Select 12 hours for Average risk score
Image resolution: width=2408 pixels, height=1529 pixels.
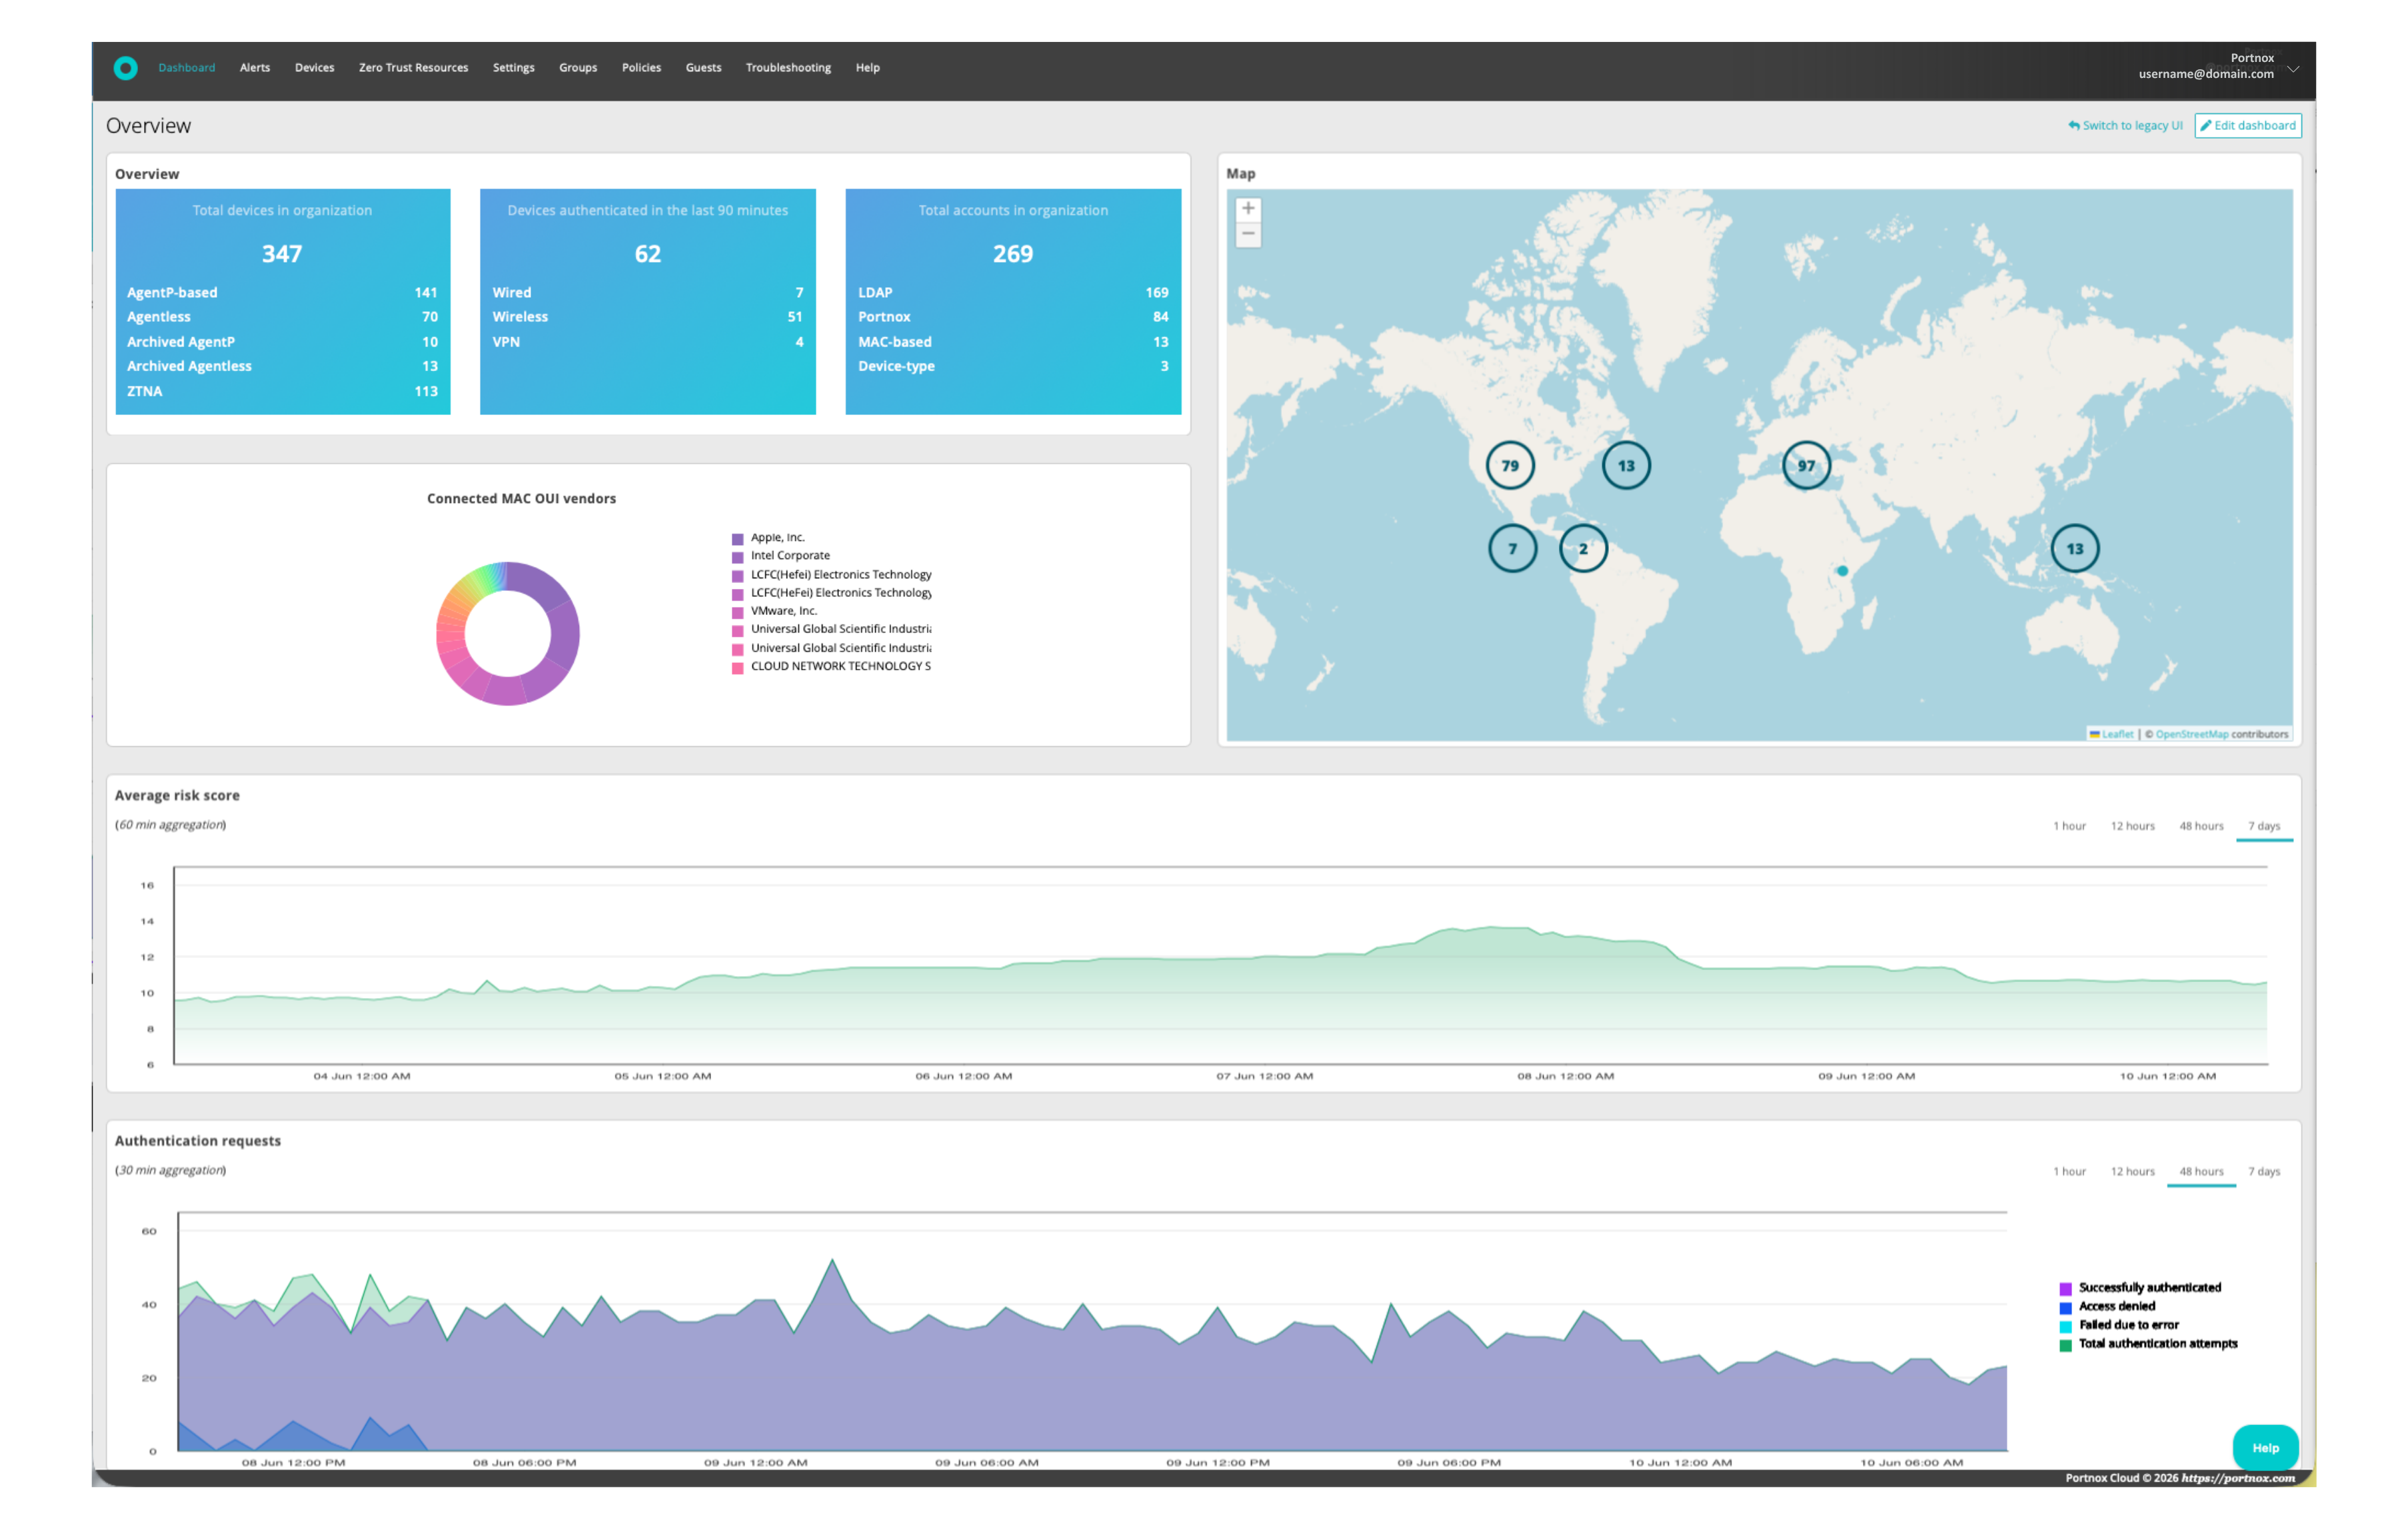click(x=2132, y=826)
